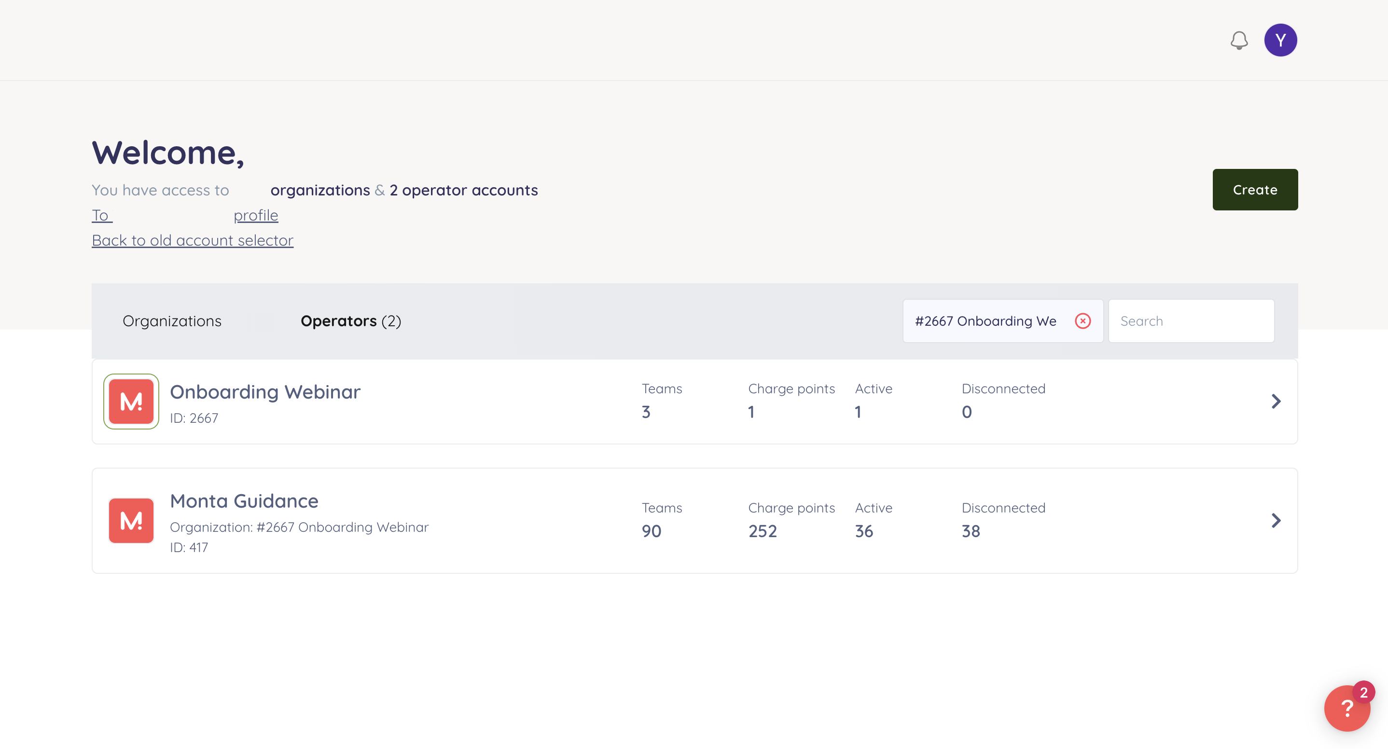Open the Onboarding Webinar operator name

coord(265,392)
